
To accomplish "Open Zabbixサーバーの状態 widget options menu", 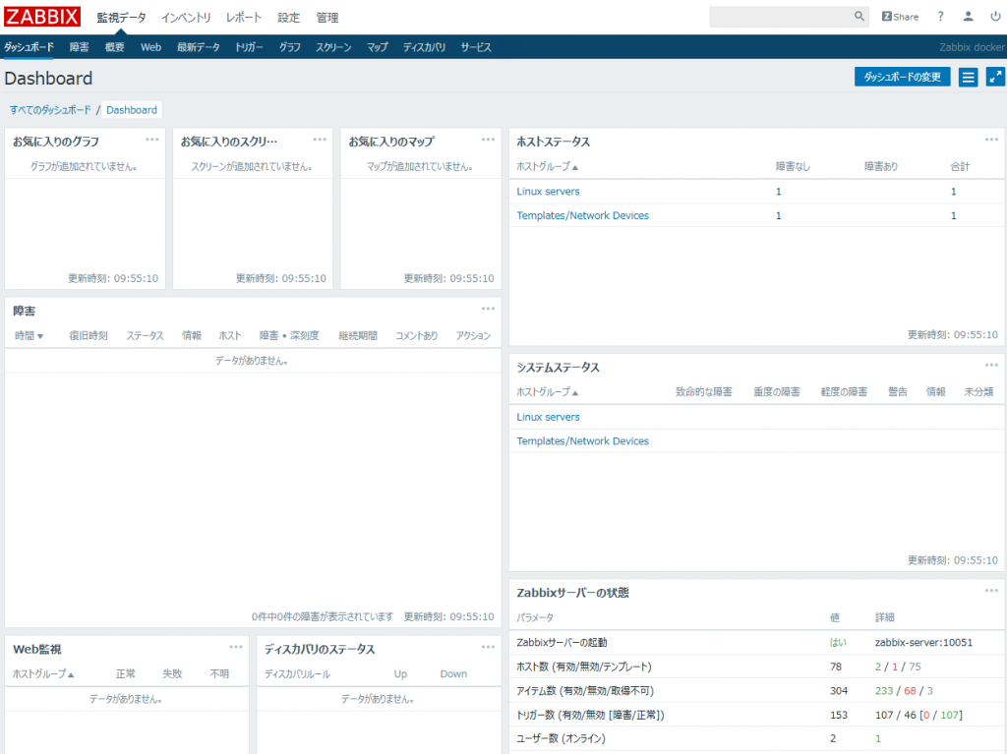I will (991, 590).
